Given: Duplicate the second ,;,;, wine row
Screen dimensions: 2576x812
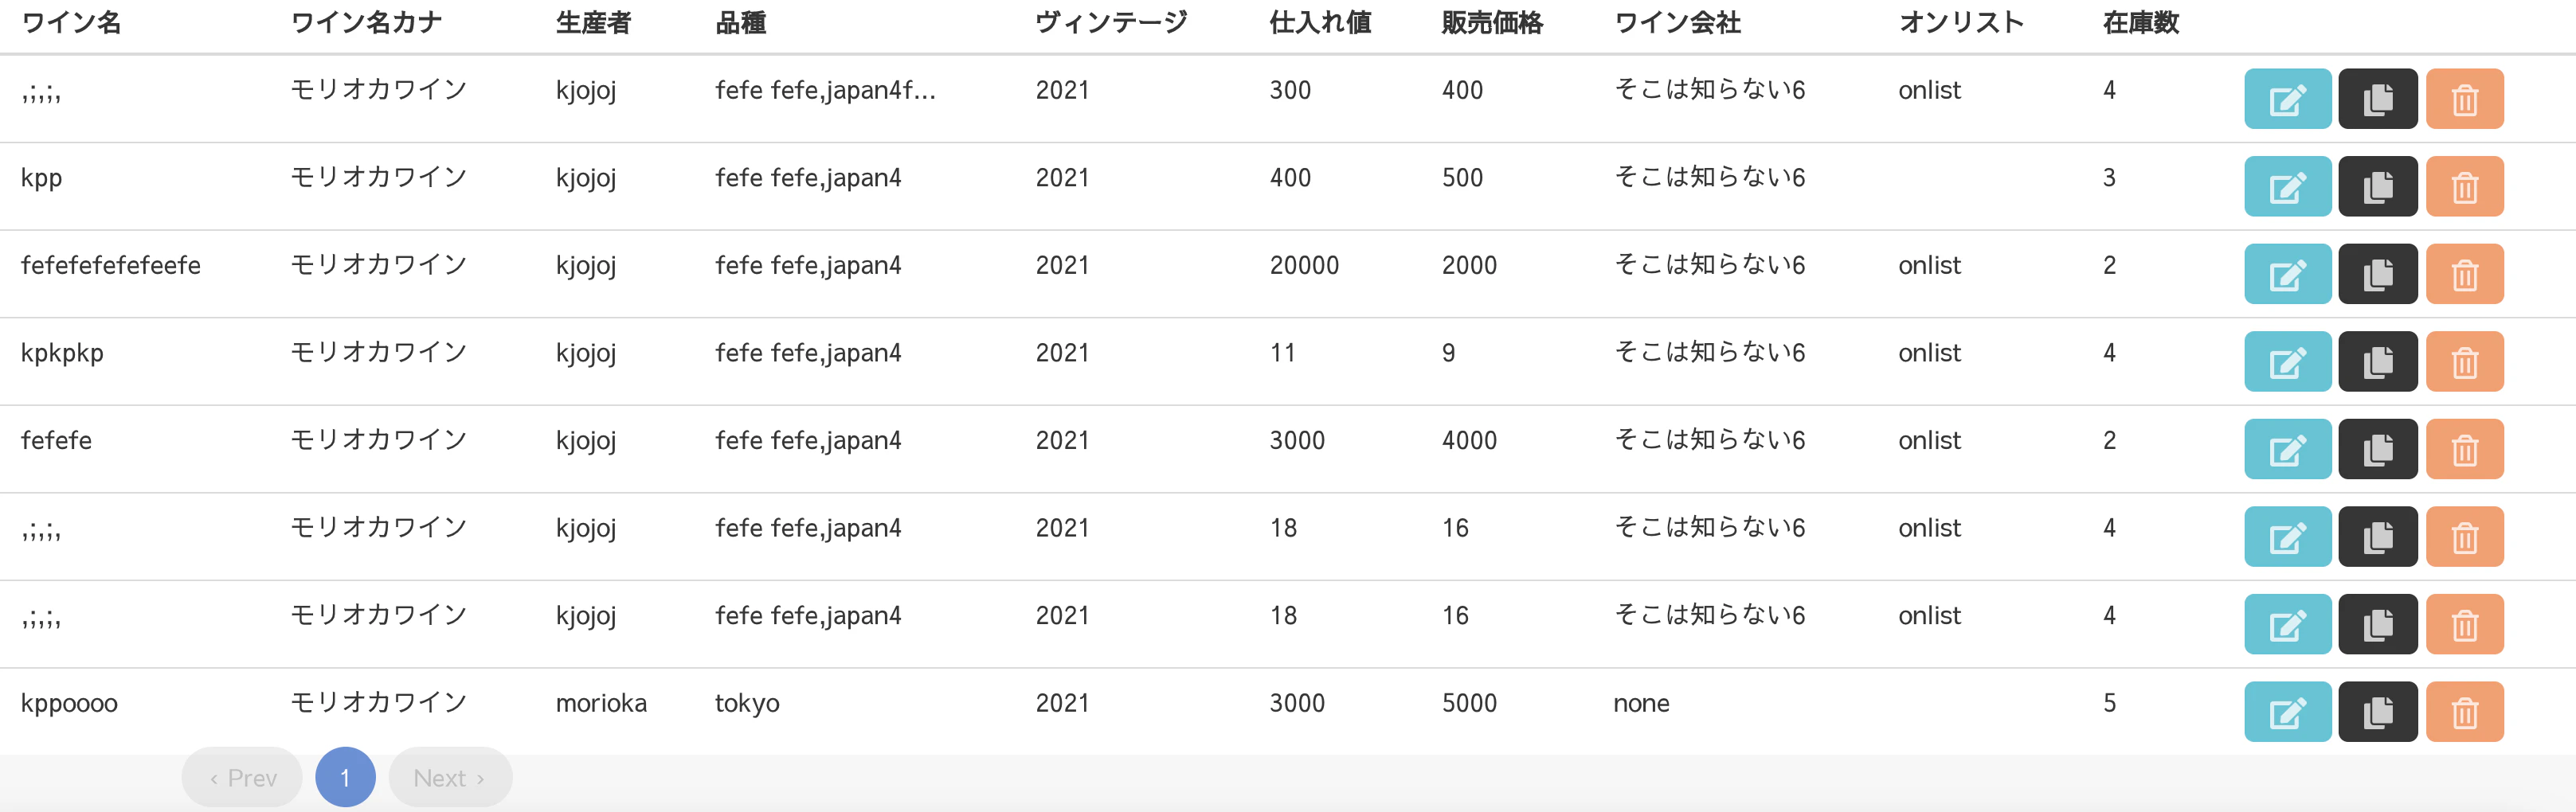Looking at the screenshot, I should [2378, 536].
